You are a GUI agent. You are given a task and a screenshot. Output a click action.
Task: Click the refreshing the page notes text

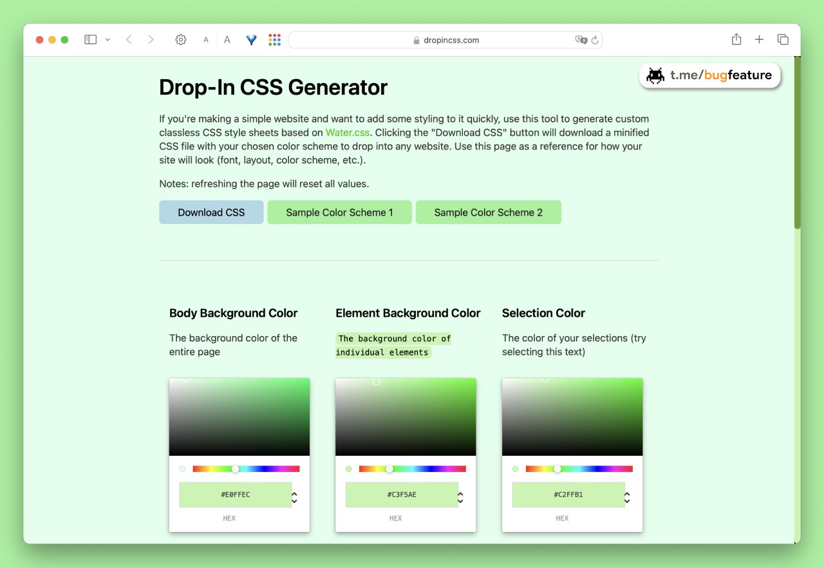pyautogui.click(x=264, y=184)
